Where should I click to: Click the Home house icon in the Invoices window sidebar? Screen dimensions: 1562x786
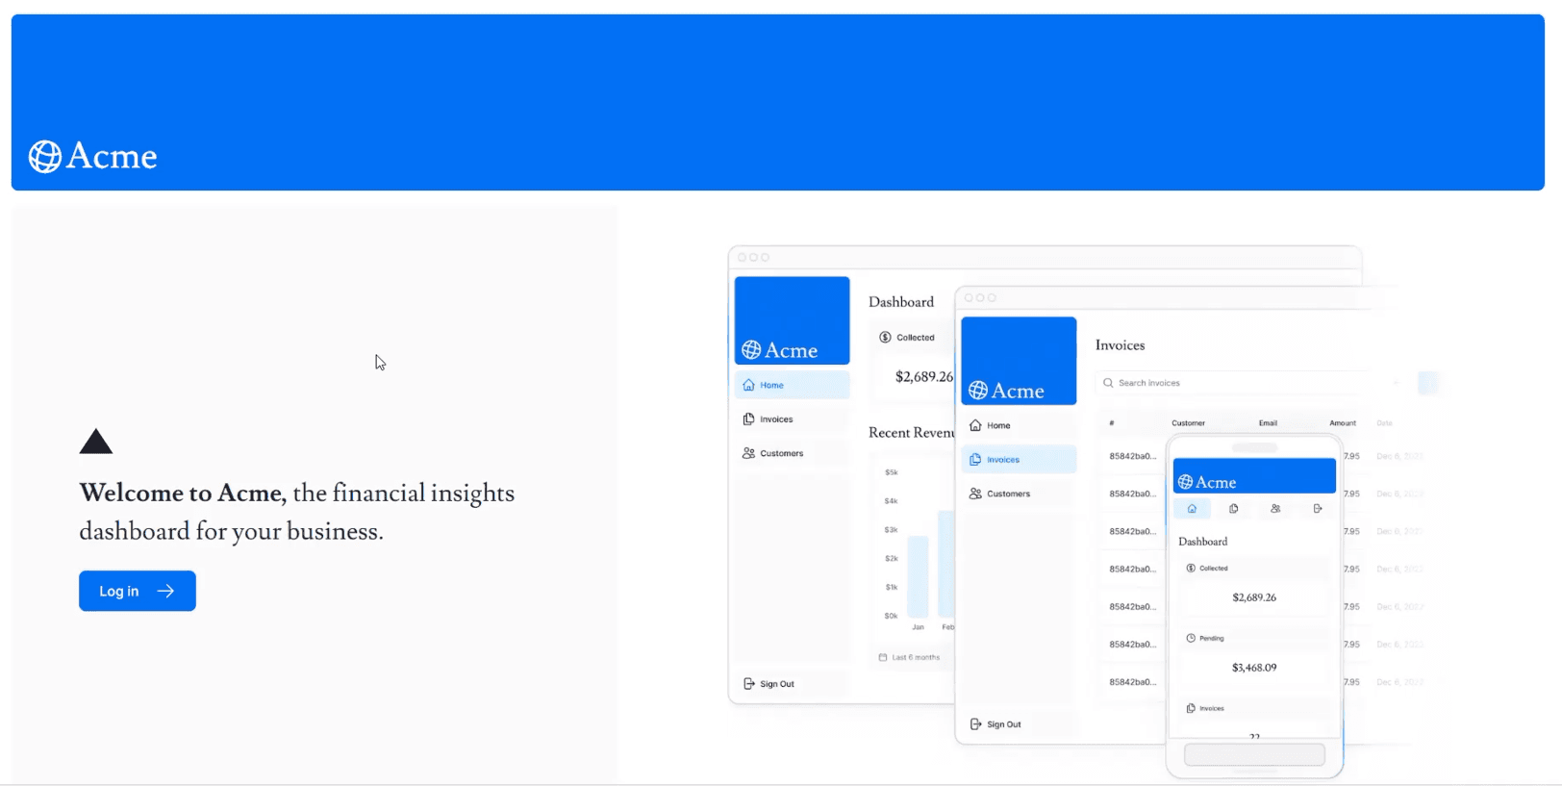pyautogui.click(x=975, y=425)
